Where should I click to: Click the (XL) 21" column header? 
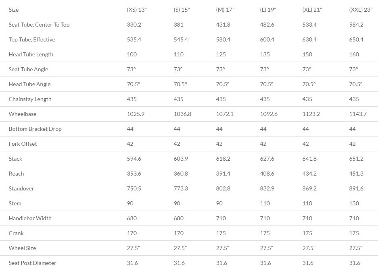click(x=312, y=10)
